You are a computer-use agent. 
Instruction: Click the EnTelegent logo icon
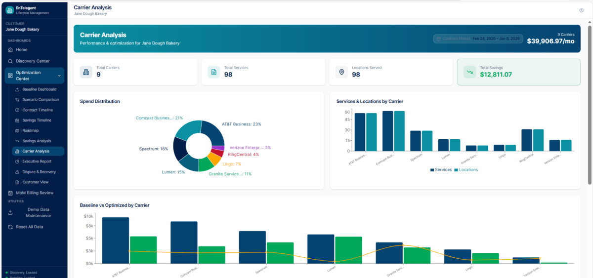point(10,10)
